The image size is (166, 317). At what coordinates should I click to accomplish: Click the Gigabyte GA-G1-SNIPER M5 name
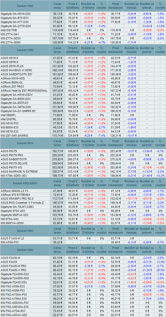point(18,111)
